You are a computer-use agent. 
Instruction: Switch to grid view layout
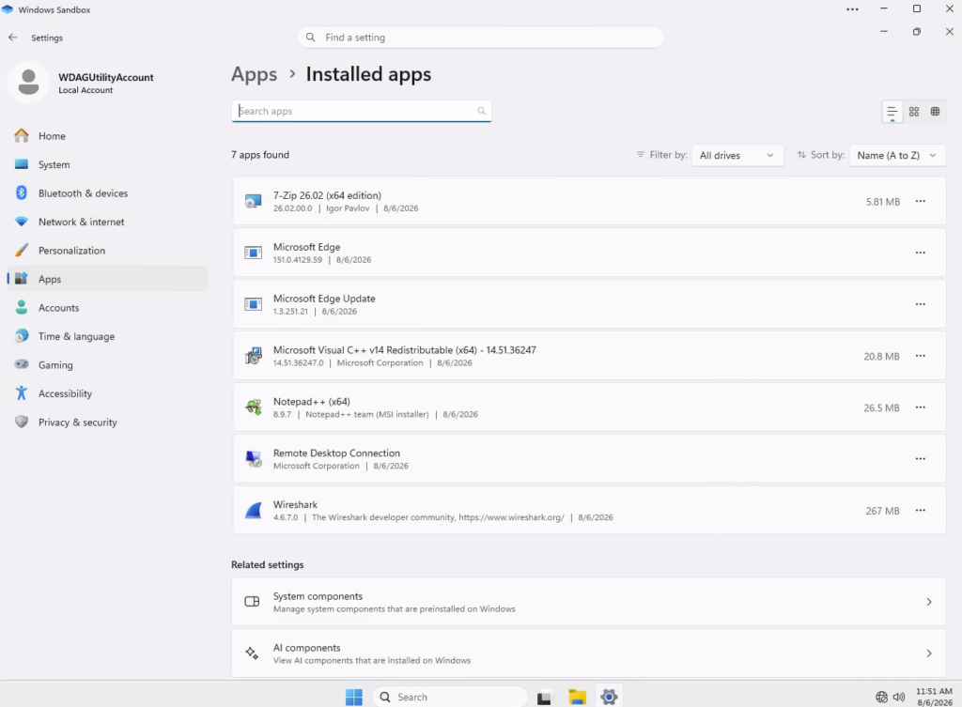(x=914, y=112)
